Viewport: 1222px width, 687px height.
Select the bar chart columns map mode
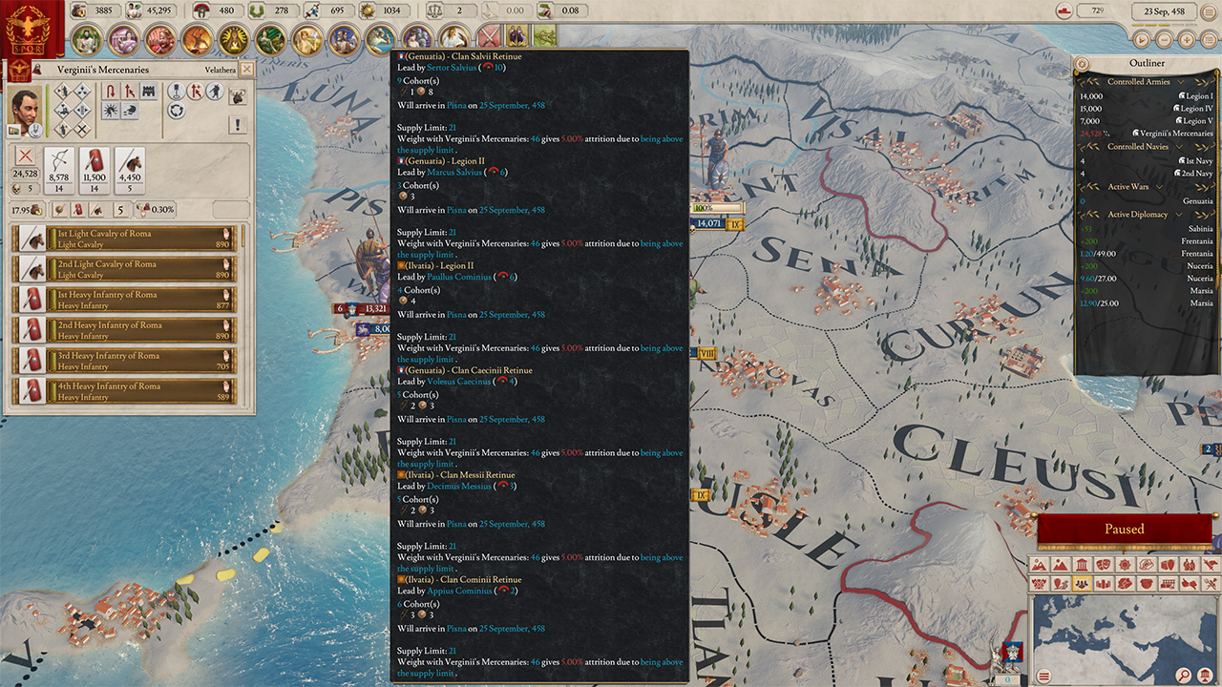pyautogui.click(x=1104, y=583)
